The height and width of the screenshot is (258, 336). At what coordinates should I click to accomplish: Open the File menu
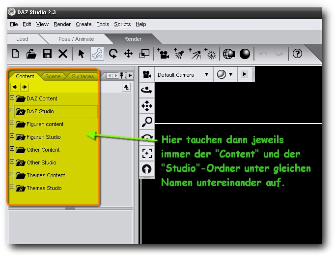click(14, 24)
